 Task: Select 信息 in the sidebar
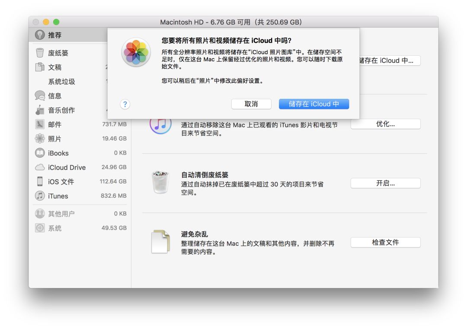(x=55, y=96)
